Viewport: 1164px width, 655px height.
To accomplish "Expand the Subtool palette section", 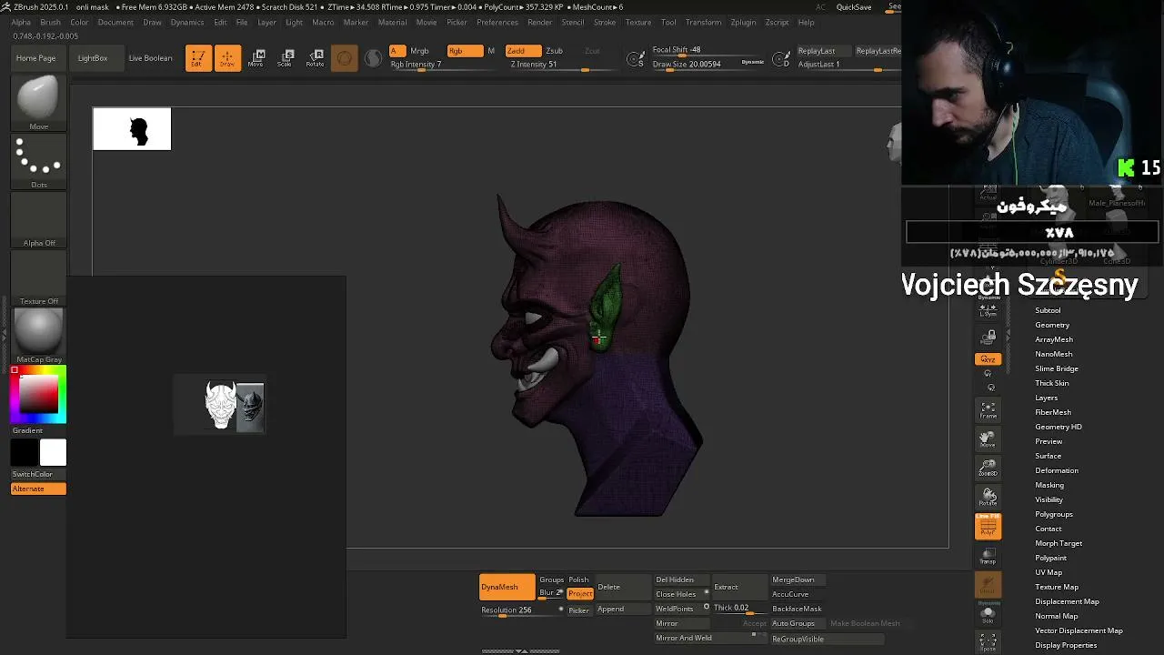I will pos(1048,310).
